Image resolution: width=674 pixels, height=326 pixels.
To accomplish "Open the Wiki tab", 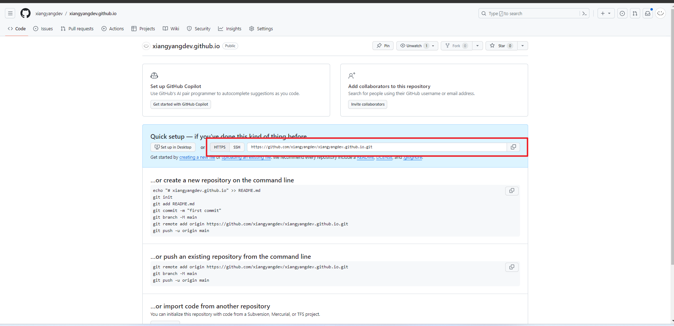I will coord(171,29).
